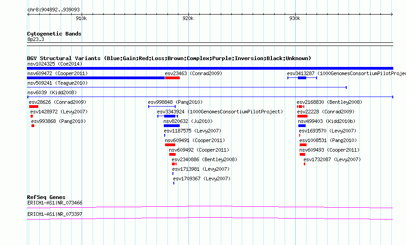Select the nsv820632 (Ju2010) blue bar
The image size is (406, 245).
click(x=172, y=126)
